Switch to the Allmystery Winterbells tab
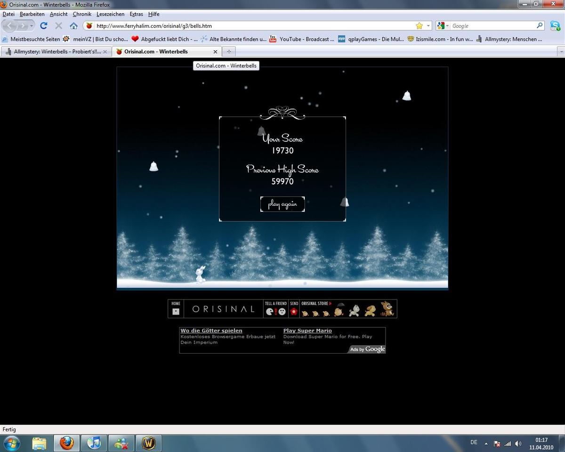Image resolution: width=565 pixels, height=452 pixels. pos(56,51)
